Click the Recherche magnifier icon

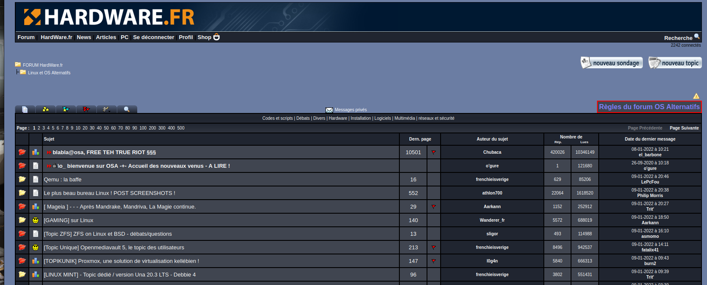click(697, 37)
